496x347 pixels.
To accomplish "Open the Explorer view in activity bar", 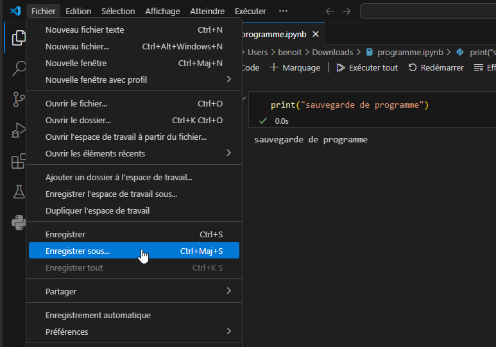I will (x=19, y=38).
